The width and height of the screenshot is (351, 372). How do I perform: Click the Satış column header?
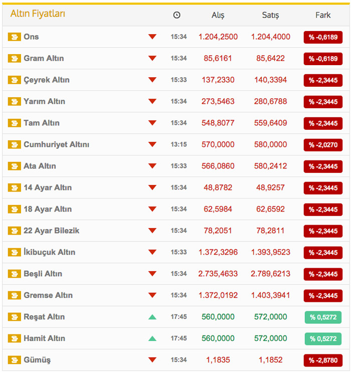pyautogui.click(x=270, y=15)
